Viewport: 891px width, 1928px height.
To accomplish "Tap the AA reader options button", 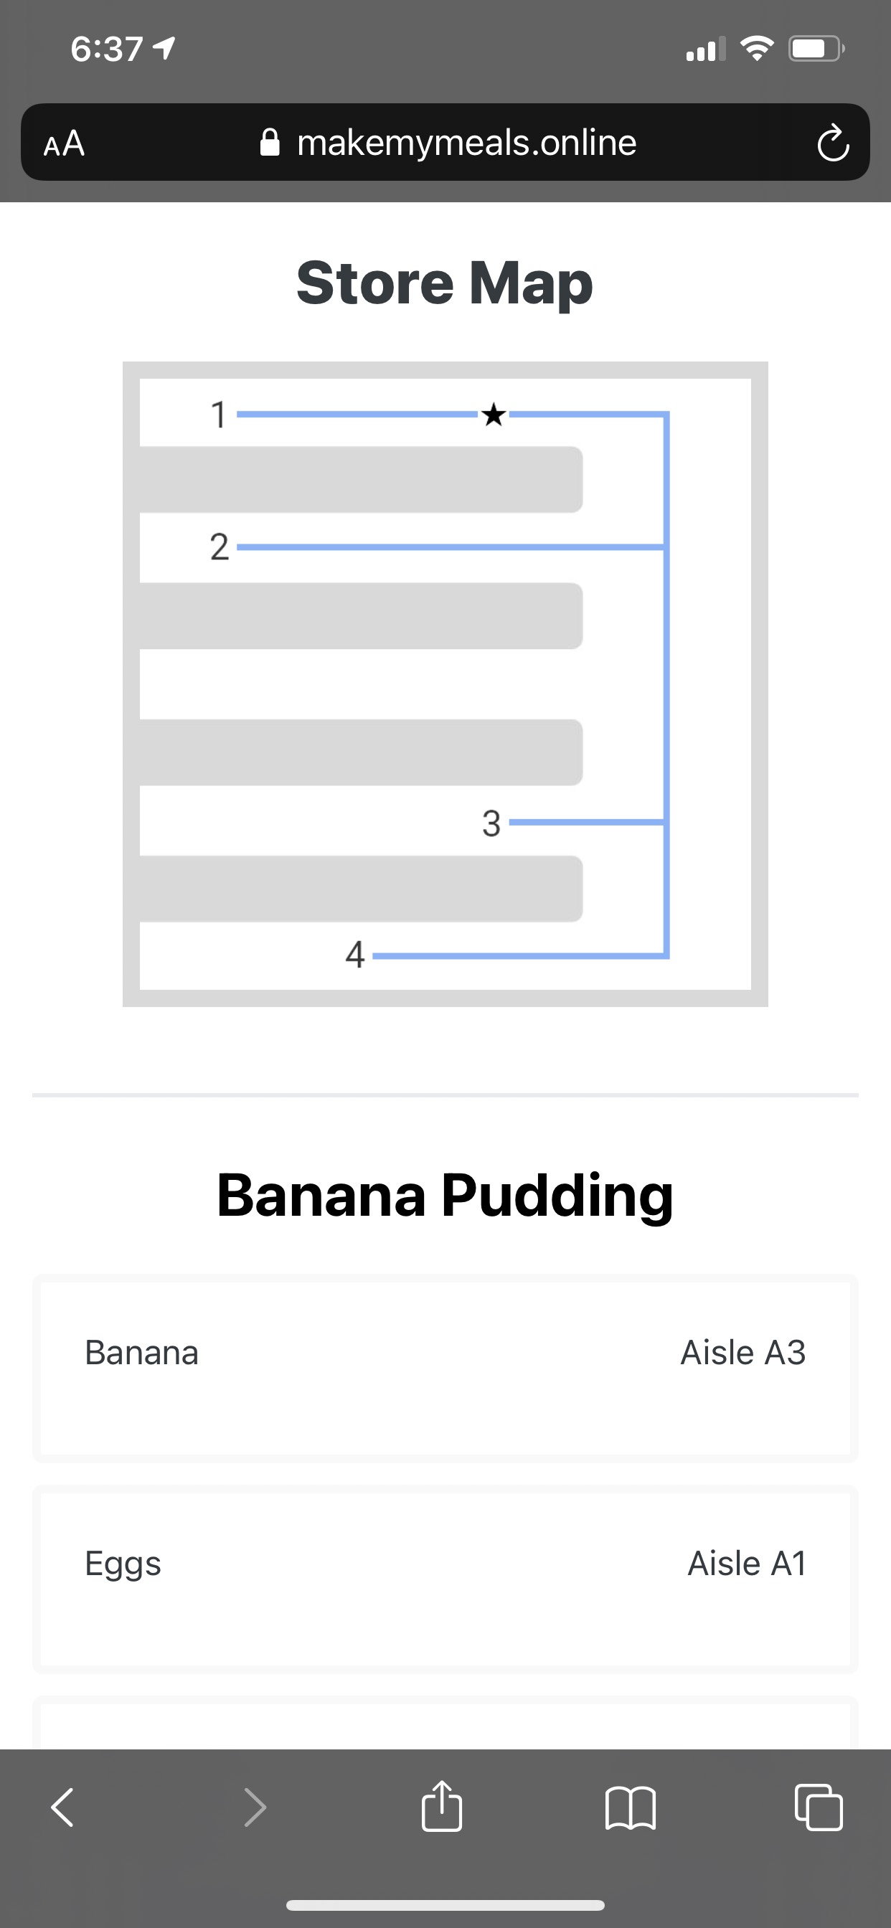I will tap(65, 143).
